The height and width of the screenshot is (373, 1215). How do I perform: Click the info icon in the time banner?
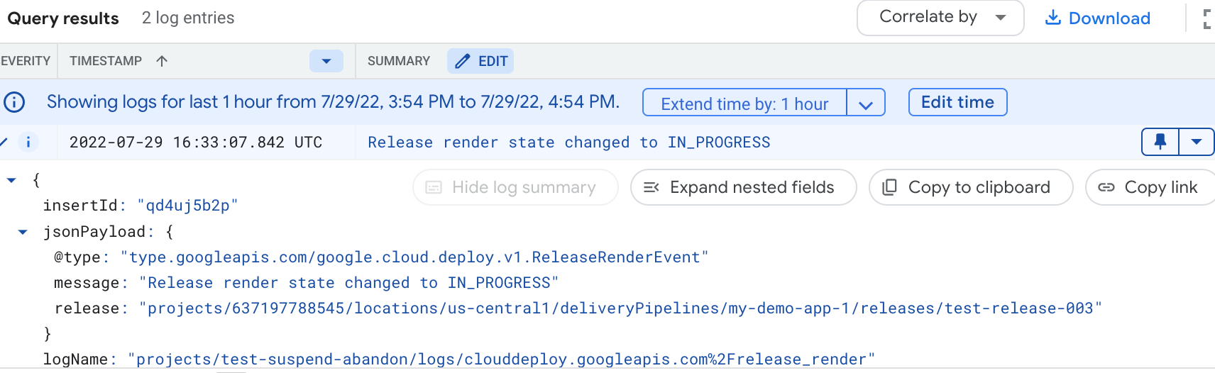(x=14, y=102)
